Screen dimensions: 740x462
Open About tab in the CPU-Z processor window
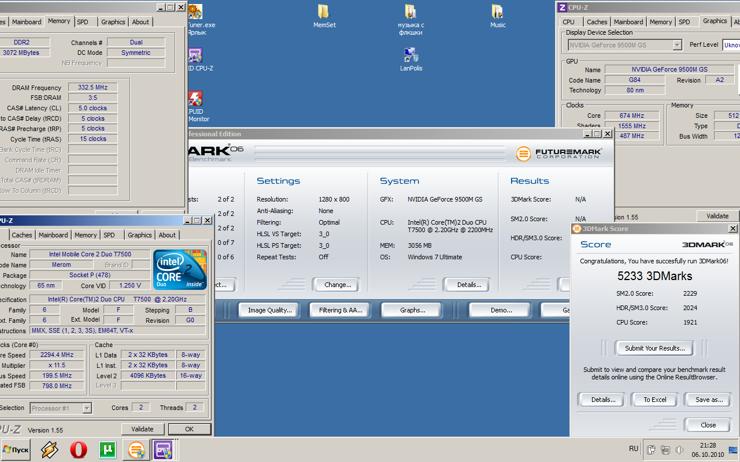click(x=167, y=235)
